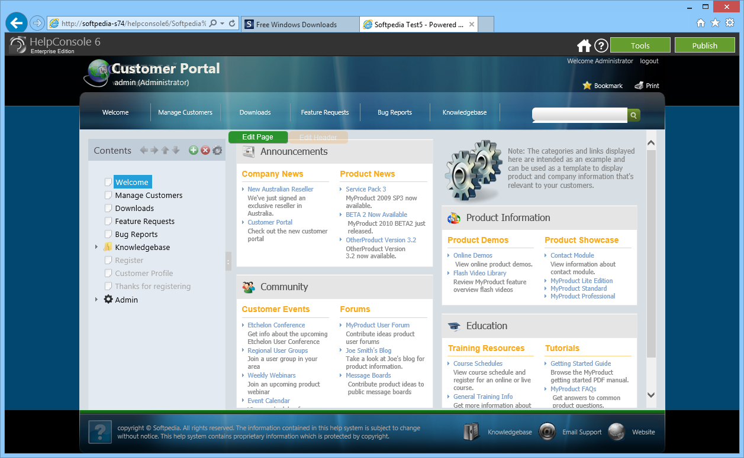The height and width of the screenshot is (458, 744).
Task: Click the Bookmark star icon
Action: pyautogui.click(x=587, y=85)
